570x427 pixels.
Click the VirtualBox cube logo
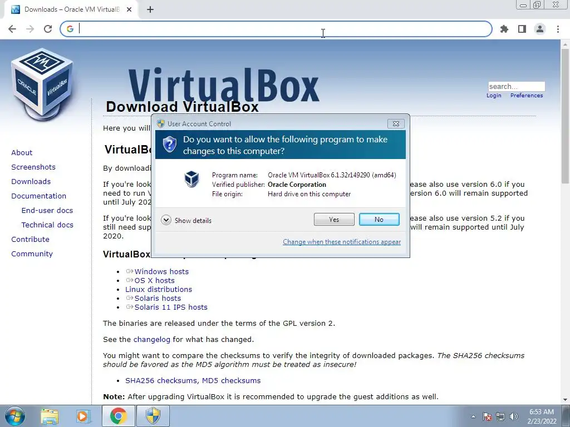point(42,85)
